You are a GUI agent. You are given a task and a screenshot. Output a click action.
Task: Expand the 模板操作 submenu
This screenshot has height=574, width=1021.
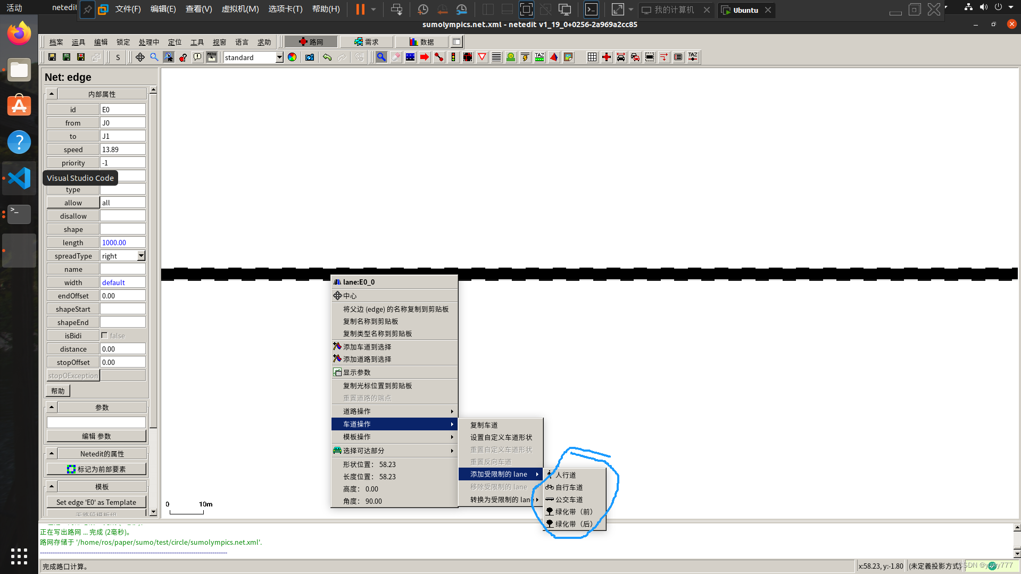coord(394,437)
